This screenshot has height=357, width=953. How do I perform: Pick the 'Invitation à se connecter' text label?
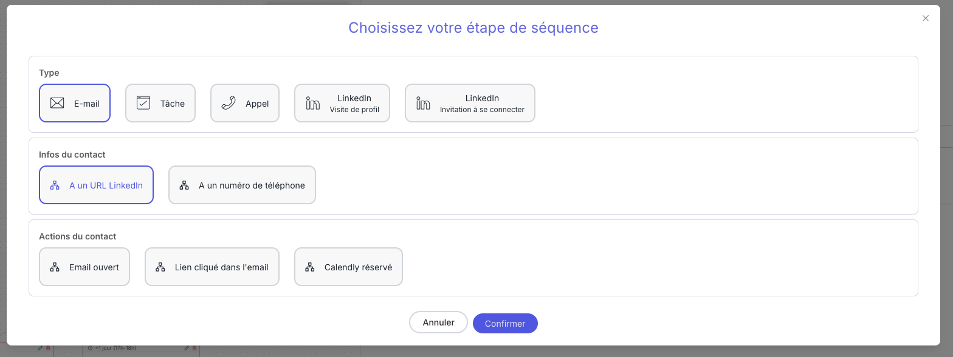point(482,110)
